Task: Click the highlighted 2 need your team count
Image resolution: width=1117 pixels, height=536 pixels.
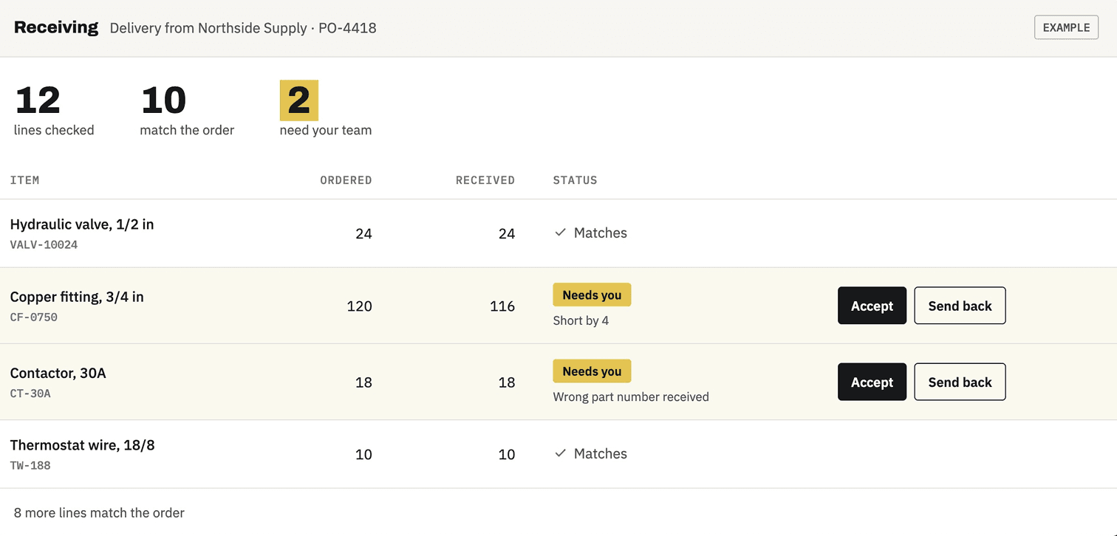Action: click(x=299, y=100)
